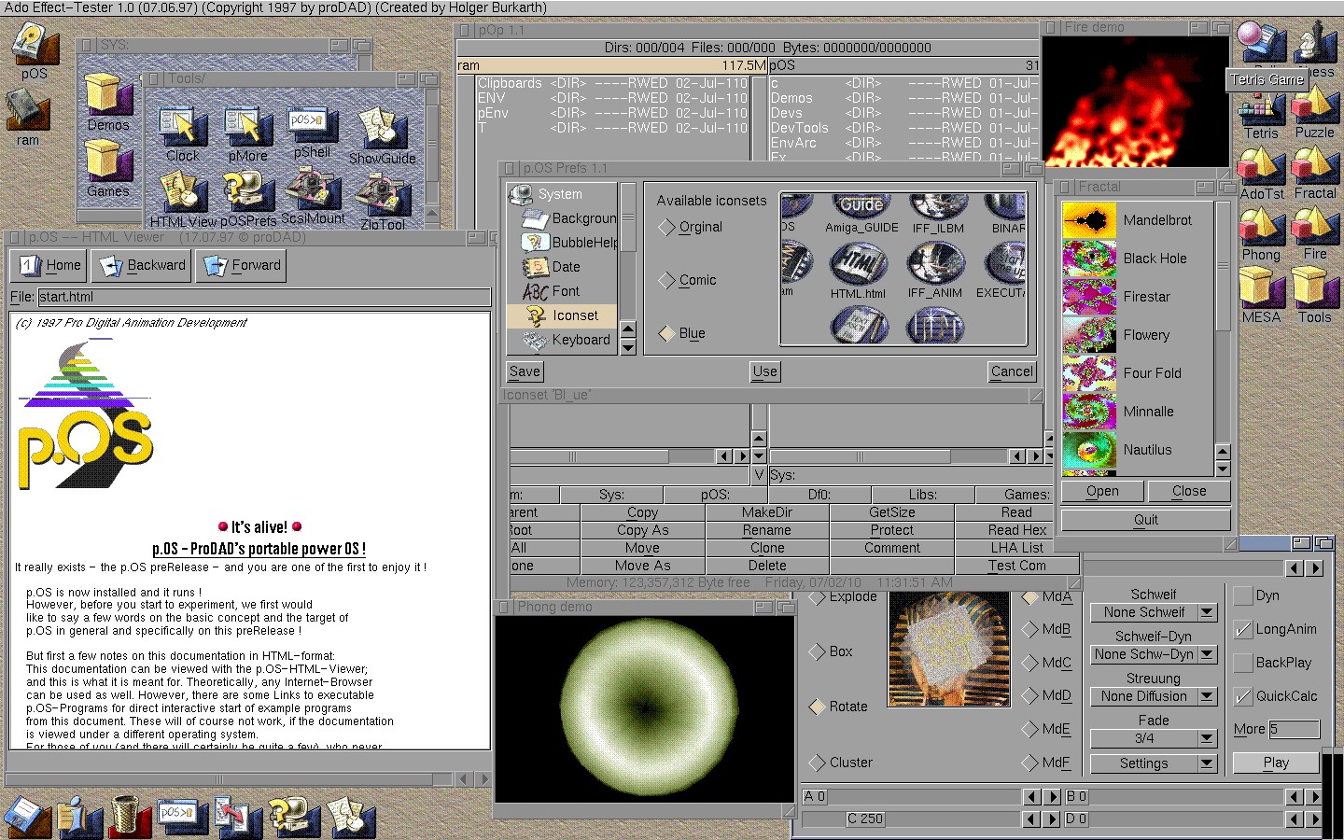The image size is (1344, 840).
Task: Choose the Explode effect
Action: pos(817,596)
